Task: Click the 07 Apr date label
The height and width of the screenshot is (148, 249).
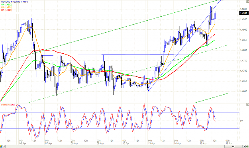Action: [x=49, y=143]
